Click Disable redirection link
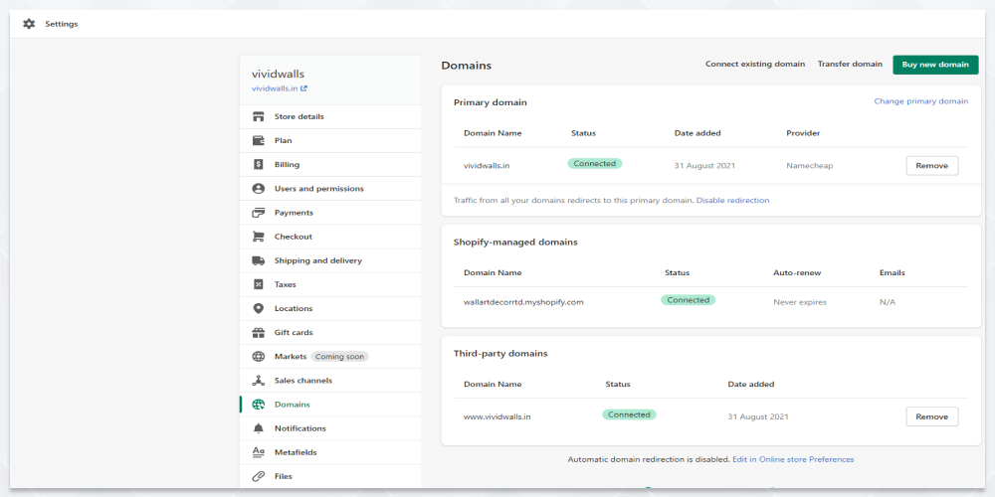The width and height of the screenshot is (995, 497). [732, 201]
